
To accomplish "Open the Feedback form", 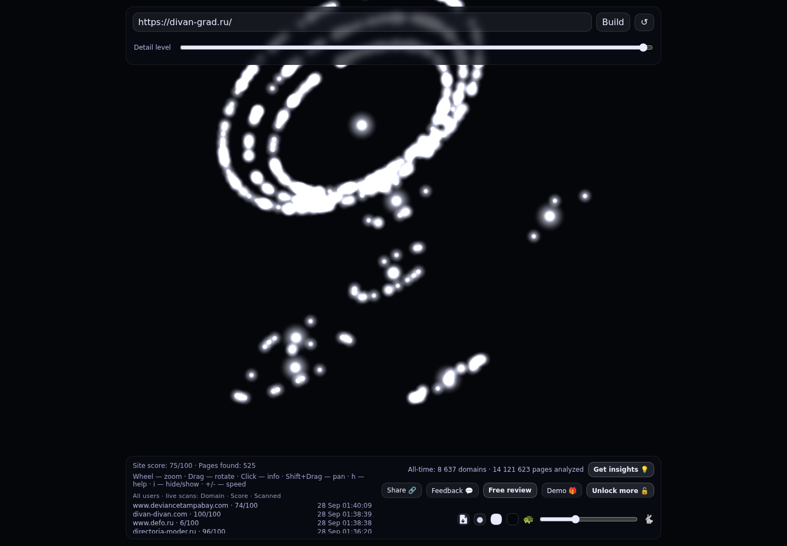I will point(453,490).
